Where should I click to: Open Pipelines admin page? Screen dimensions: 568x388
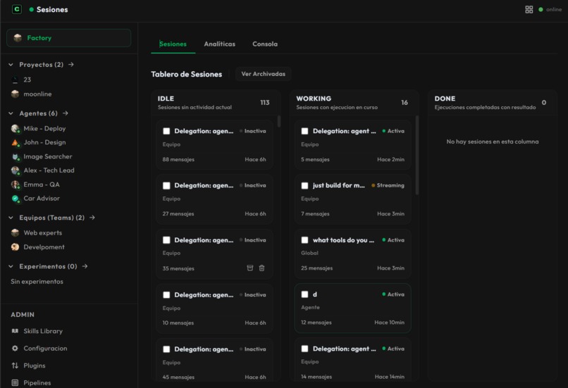tap(37, 382)
